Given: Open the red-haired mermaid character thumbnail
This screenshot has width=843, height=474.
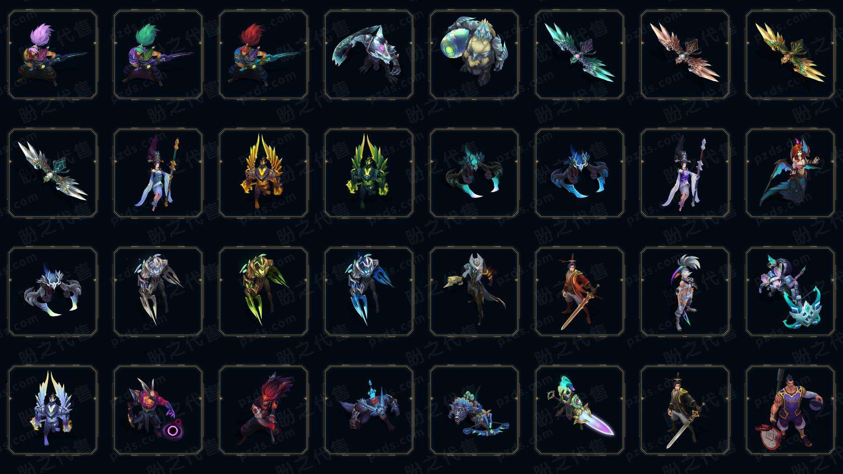Looking at the screenshot, I should coord(790,173).
